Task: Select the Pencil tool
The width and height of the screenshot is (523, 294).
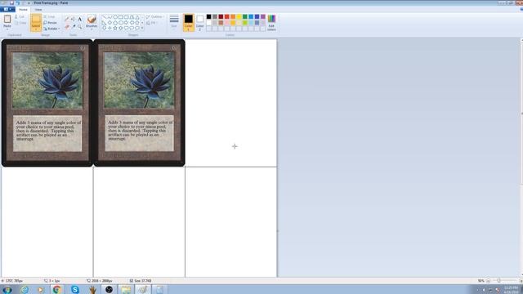Action: (x=67, y=20)
